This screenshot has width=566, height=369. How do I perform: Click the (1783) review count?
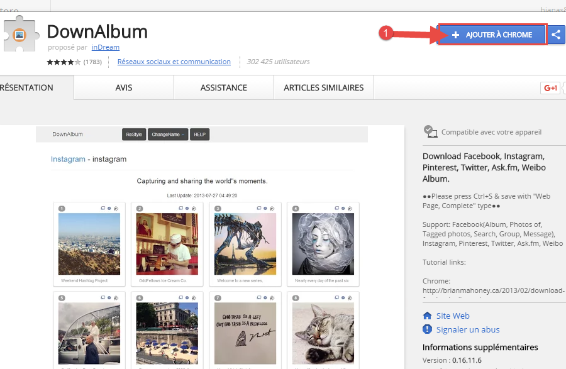coord(93,62)
